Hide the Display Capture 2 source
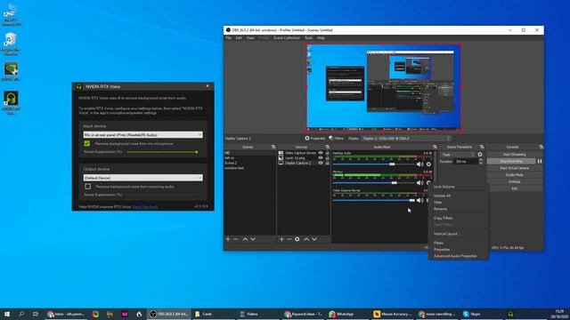This screenshot has width=570, height=320. pos(321,163)
